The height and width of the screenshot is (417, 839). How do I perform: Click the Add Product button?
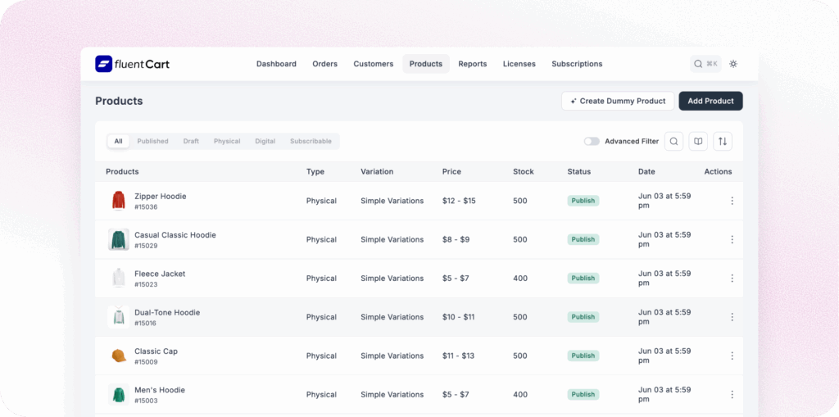coord(710,101)
